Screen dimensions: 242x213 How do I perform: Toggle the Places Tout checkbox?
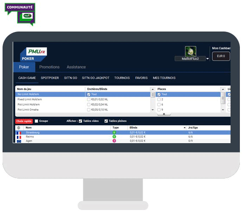tap(159, 94)
